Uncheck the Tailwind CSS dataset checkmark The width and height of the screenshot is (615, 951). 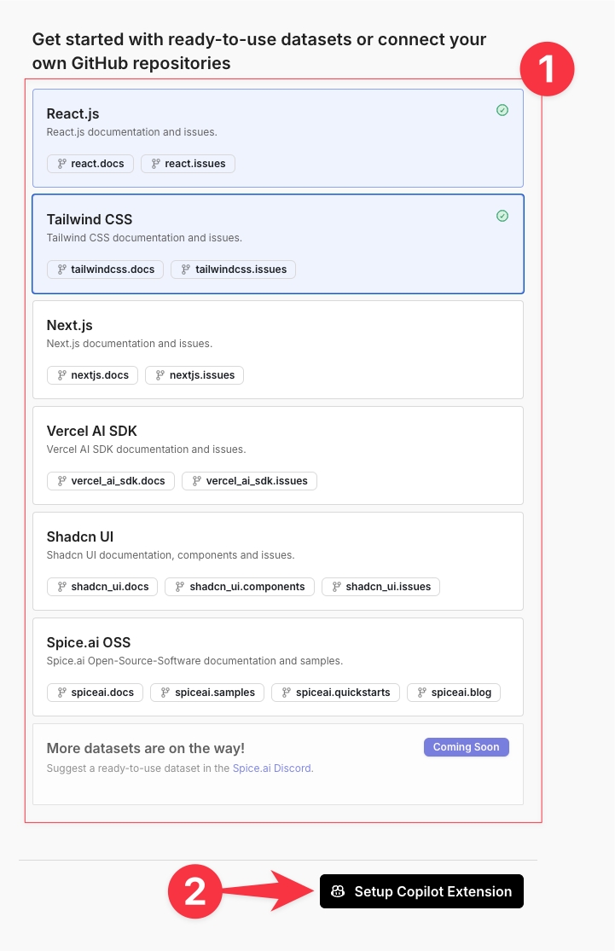click(502, 216)
